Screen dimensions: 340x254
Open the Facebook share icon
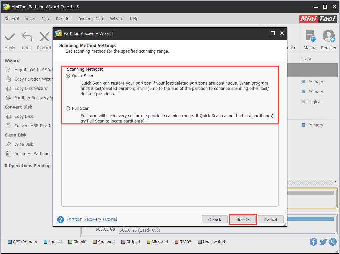tap(313, 242)
